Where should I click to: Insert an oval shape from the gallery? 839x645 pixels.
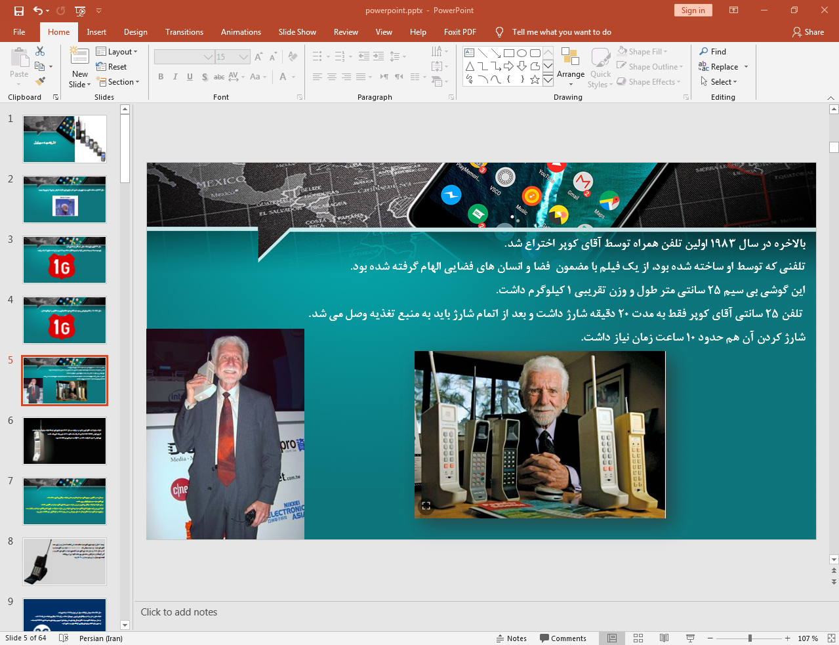[522, 53]
